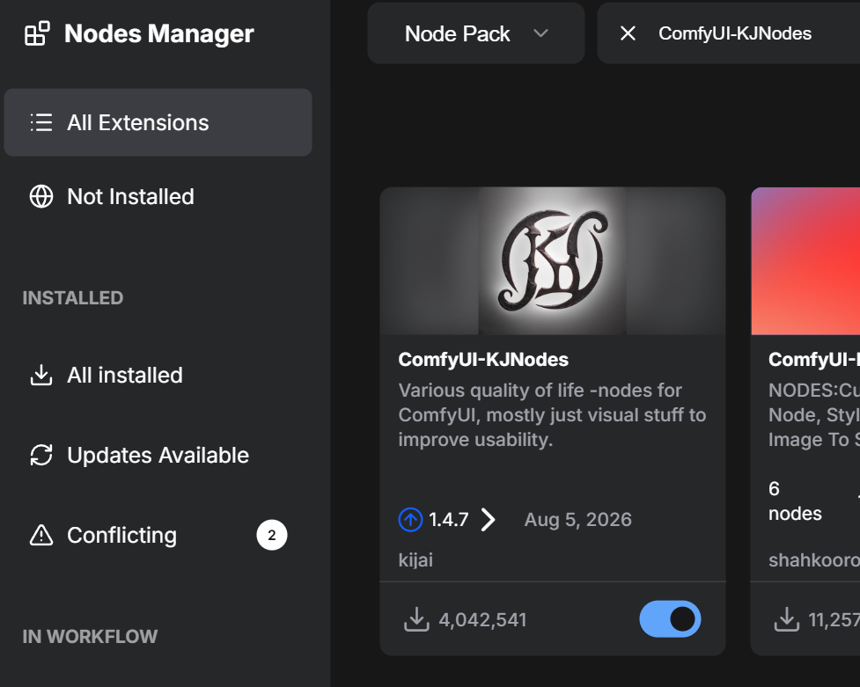Click the search field containing ComfyUI-KJNodes
Image resolution: width=860 pixels, height=687 pixels.
[730, 33]
